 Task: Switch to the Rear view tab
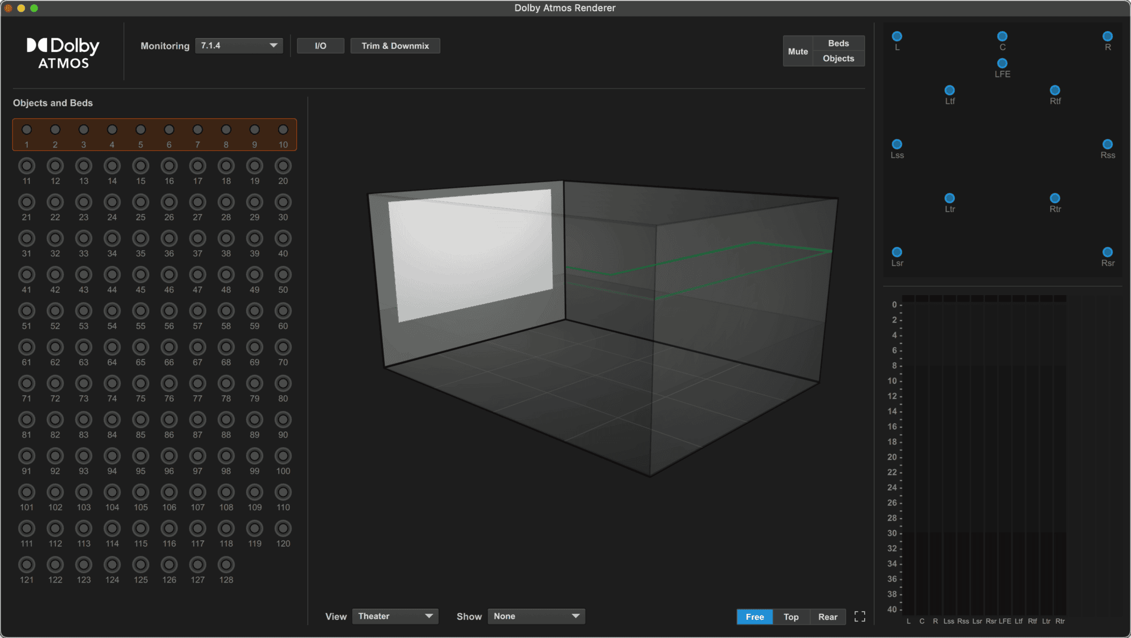[x=827, y=617]
